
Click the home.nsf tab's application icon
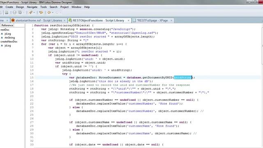[13, 20]
